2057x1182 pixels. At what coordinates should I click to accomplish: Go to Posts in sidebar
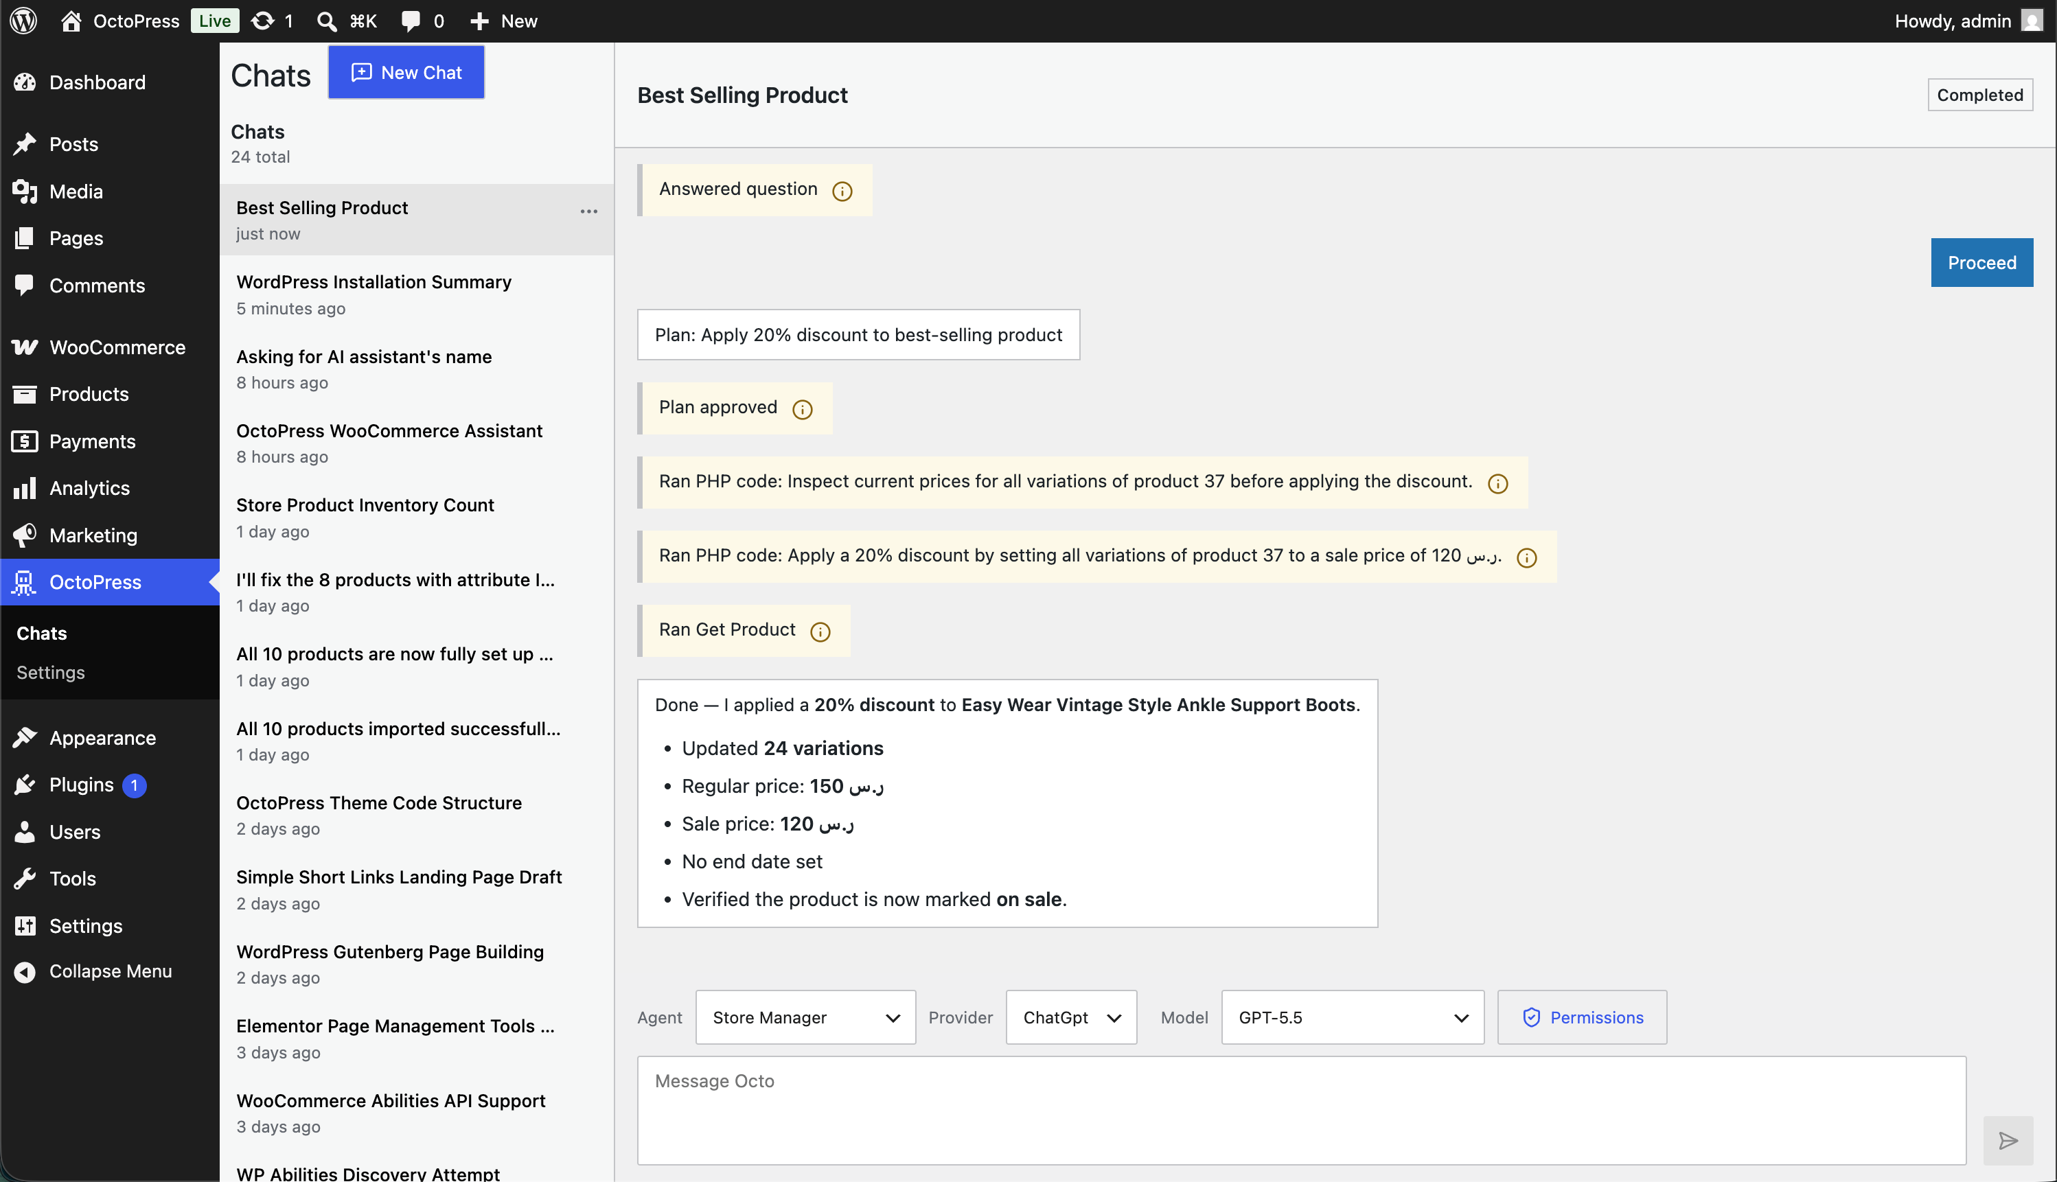[111, 143]
